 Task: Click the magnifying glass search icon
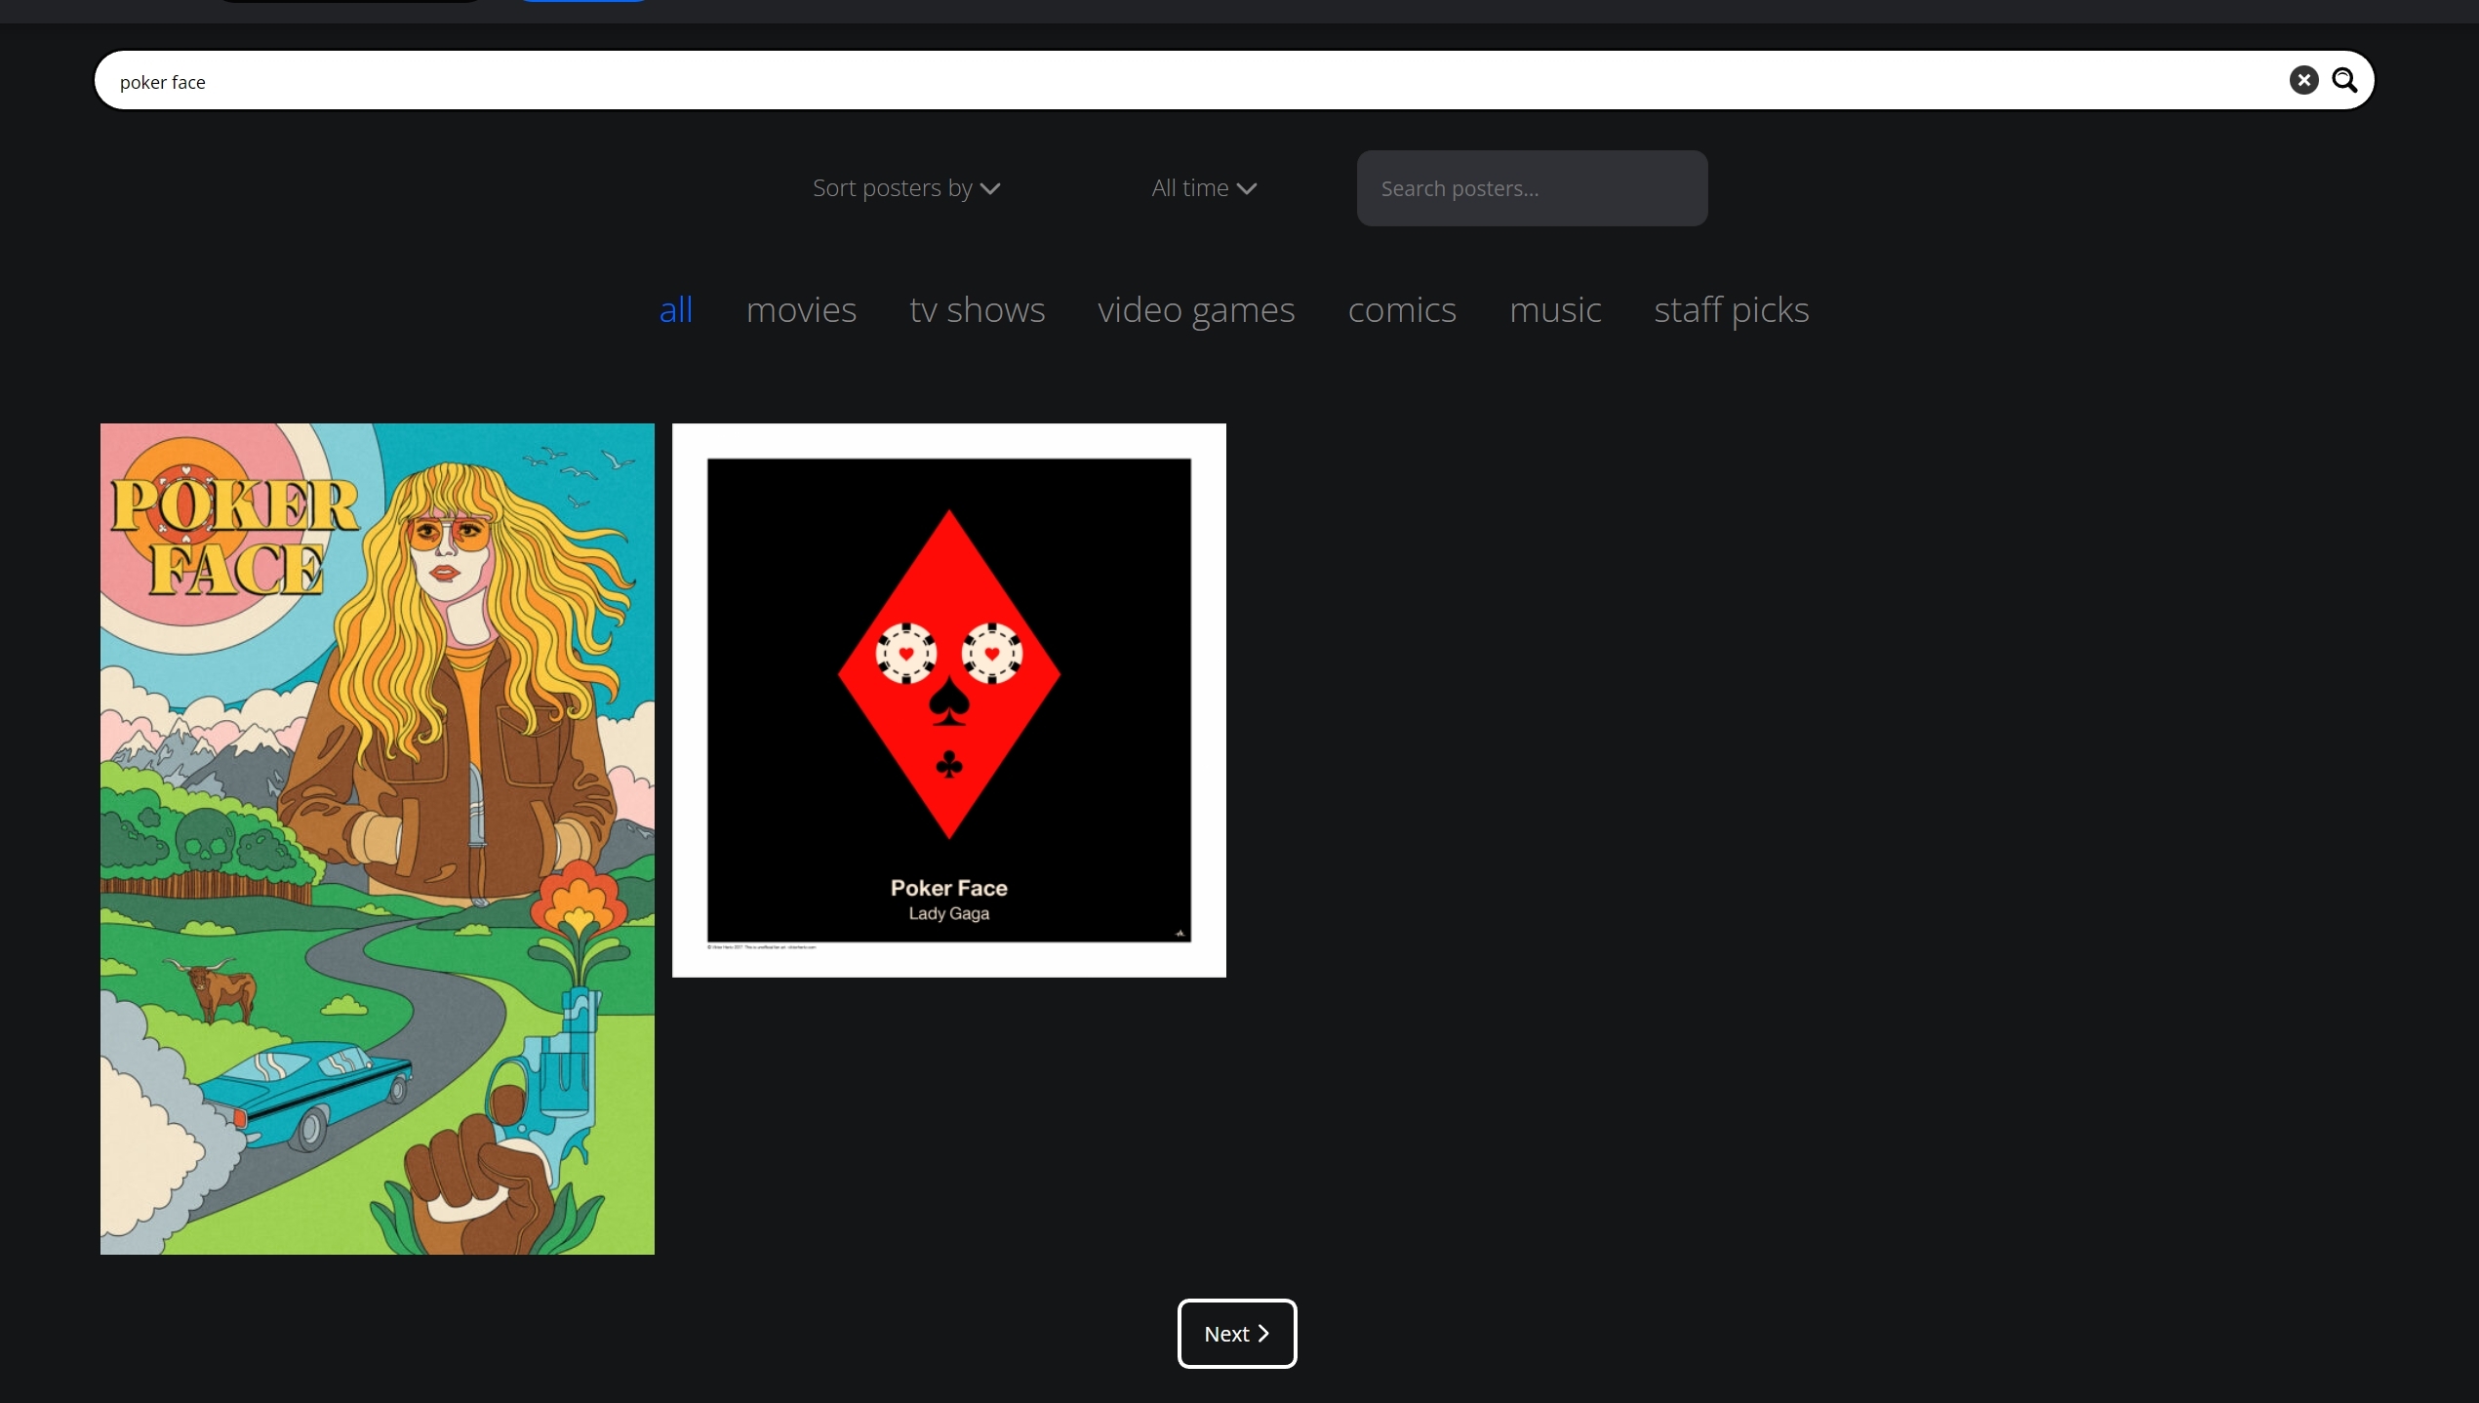click(2344, 80)
